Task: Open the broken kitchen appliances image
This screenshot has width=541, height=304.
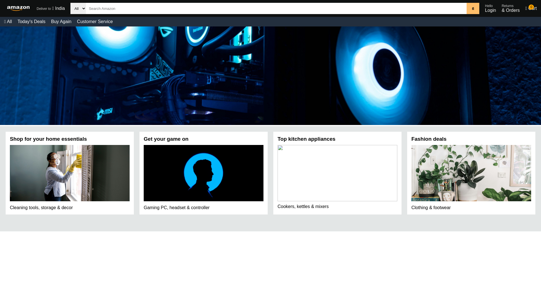Action: coord(337,173)
